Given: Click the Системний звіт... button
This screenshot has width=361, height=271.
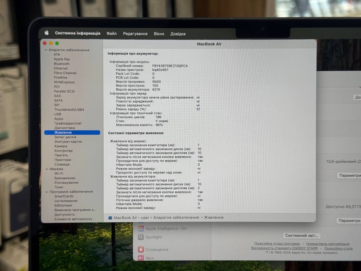Looking at the screenshot, I should pyautogui.click(x=301, y=235).
